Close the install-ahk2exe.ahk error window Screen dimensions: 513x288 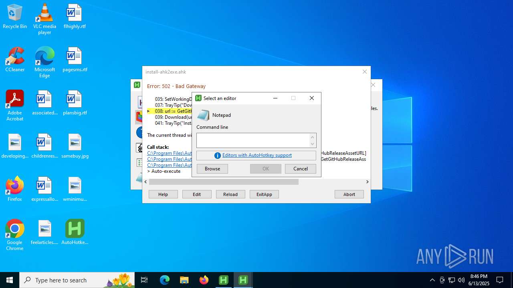click(x=365, y=72)
